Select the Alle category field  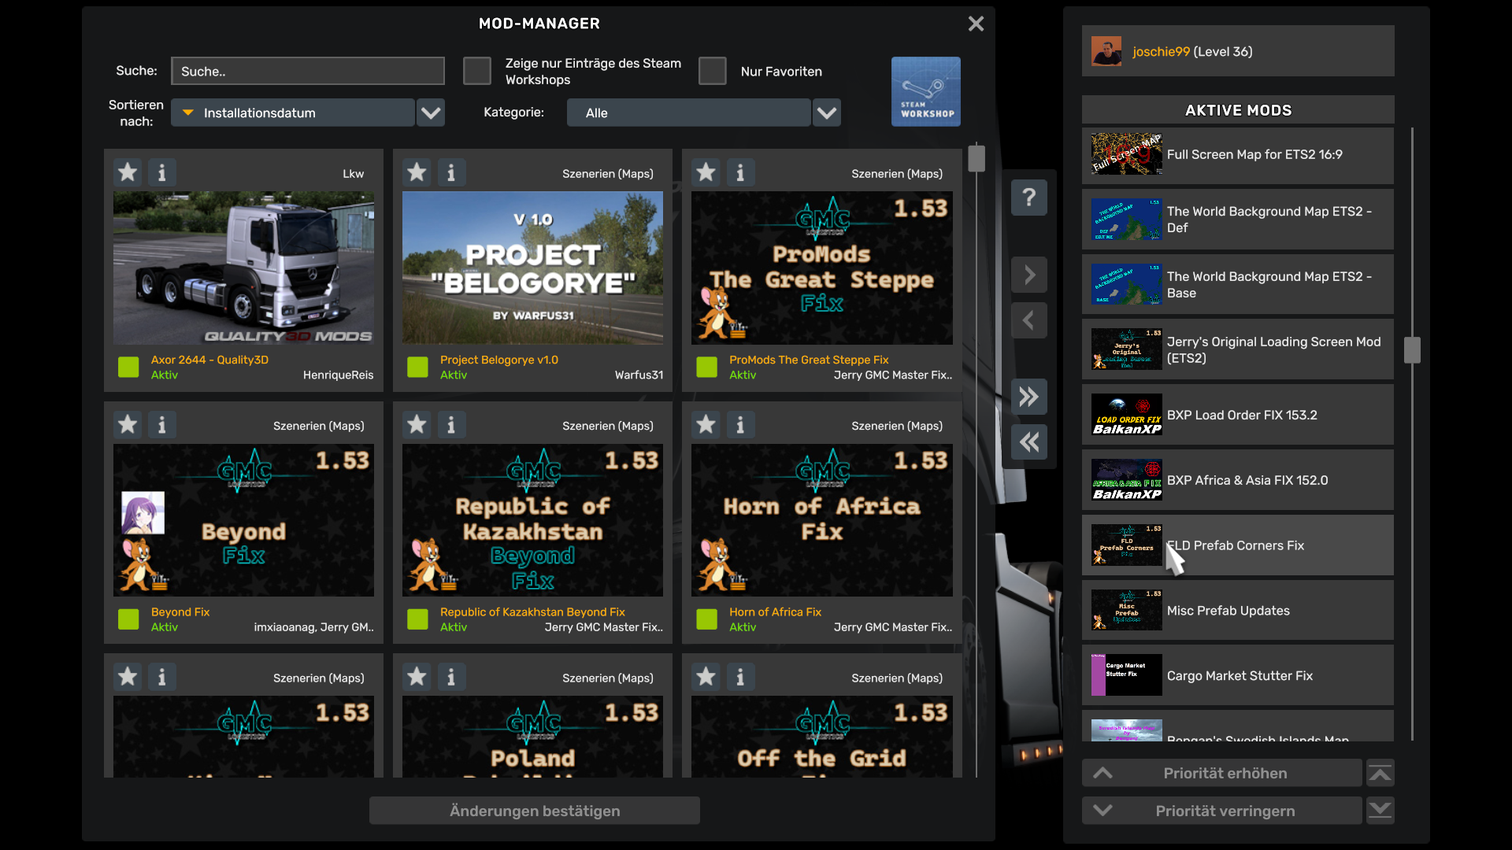(x=688, y=113)
